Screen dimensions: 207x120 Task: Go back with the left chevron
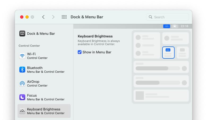click(x=43, y=17)
